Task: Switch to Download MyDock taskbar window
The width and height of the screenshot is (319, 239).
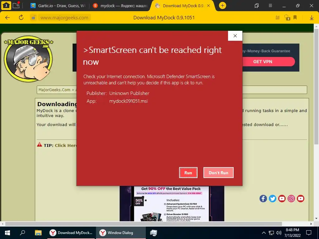Action: [71, 233]
